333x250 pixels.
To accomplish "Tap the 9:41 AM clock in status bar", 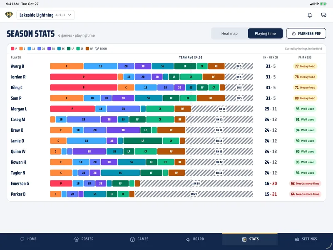I will coord(12,4).
